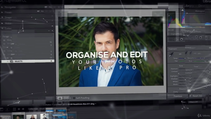Switch to Before/After YY view

(66, 98)
